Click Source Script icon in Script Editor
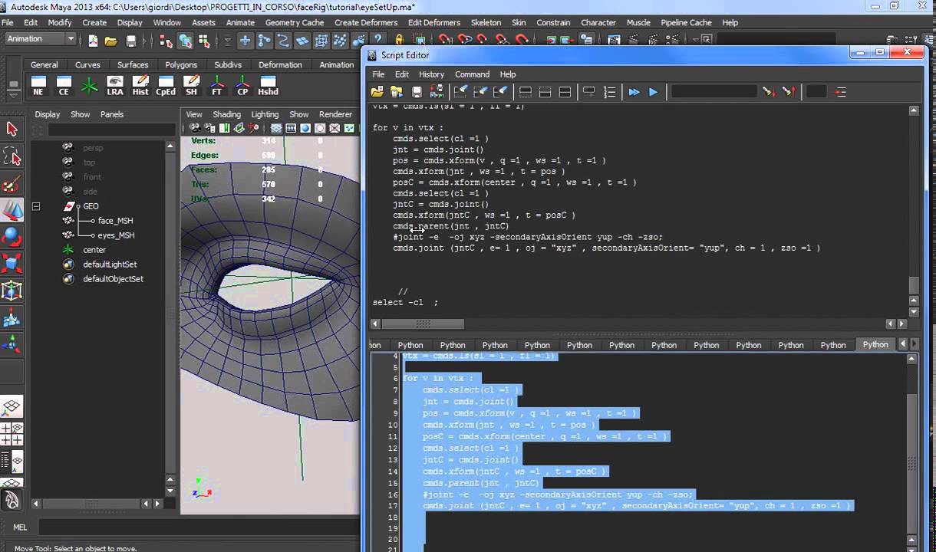The height and width of the screenshot is (552, 936). coord(397,92)
